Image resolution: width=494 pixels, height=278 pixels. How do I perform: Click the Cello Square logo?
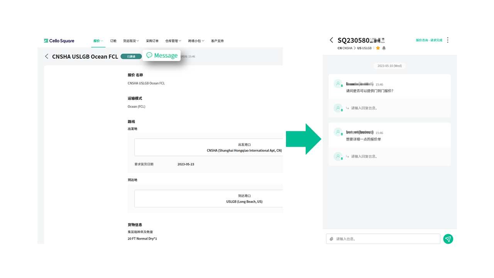coord(59,41)
